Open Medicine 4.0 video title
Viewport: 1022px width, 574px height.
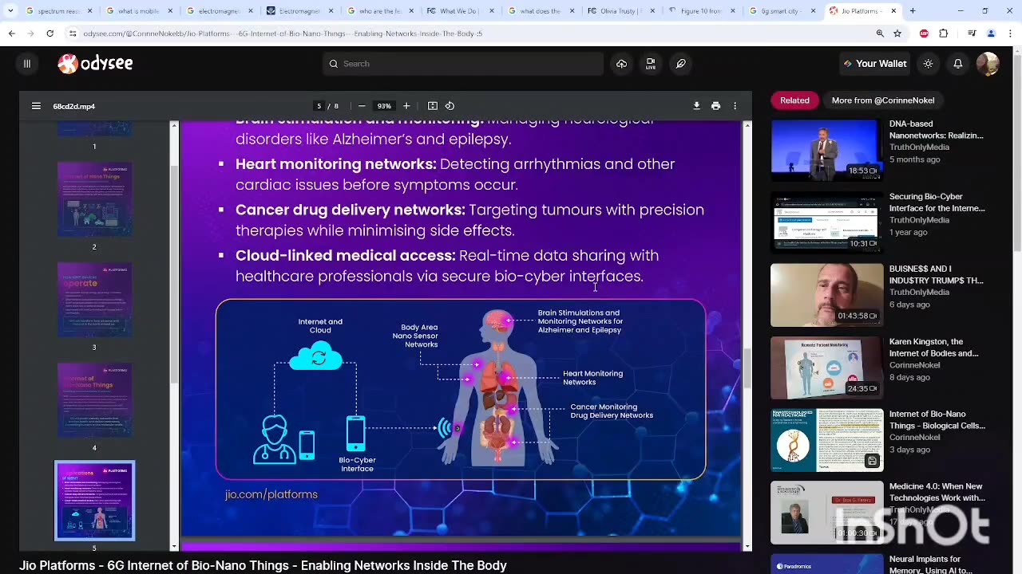coord(937,492)
